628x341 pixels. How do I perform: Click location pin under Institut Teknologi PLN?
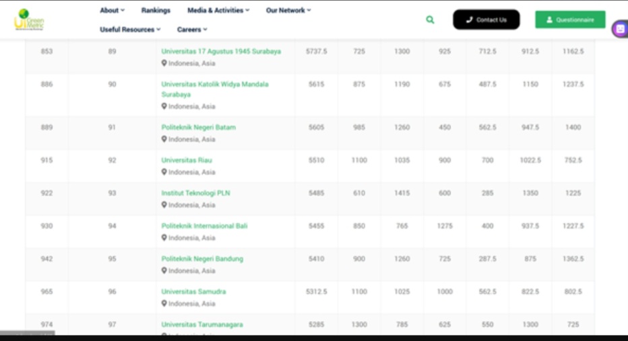point(164,205)
